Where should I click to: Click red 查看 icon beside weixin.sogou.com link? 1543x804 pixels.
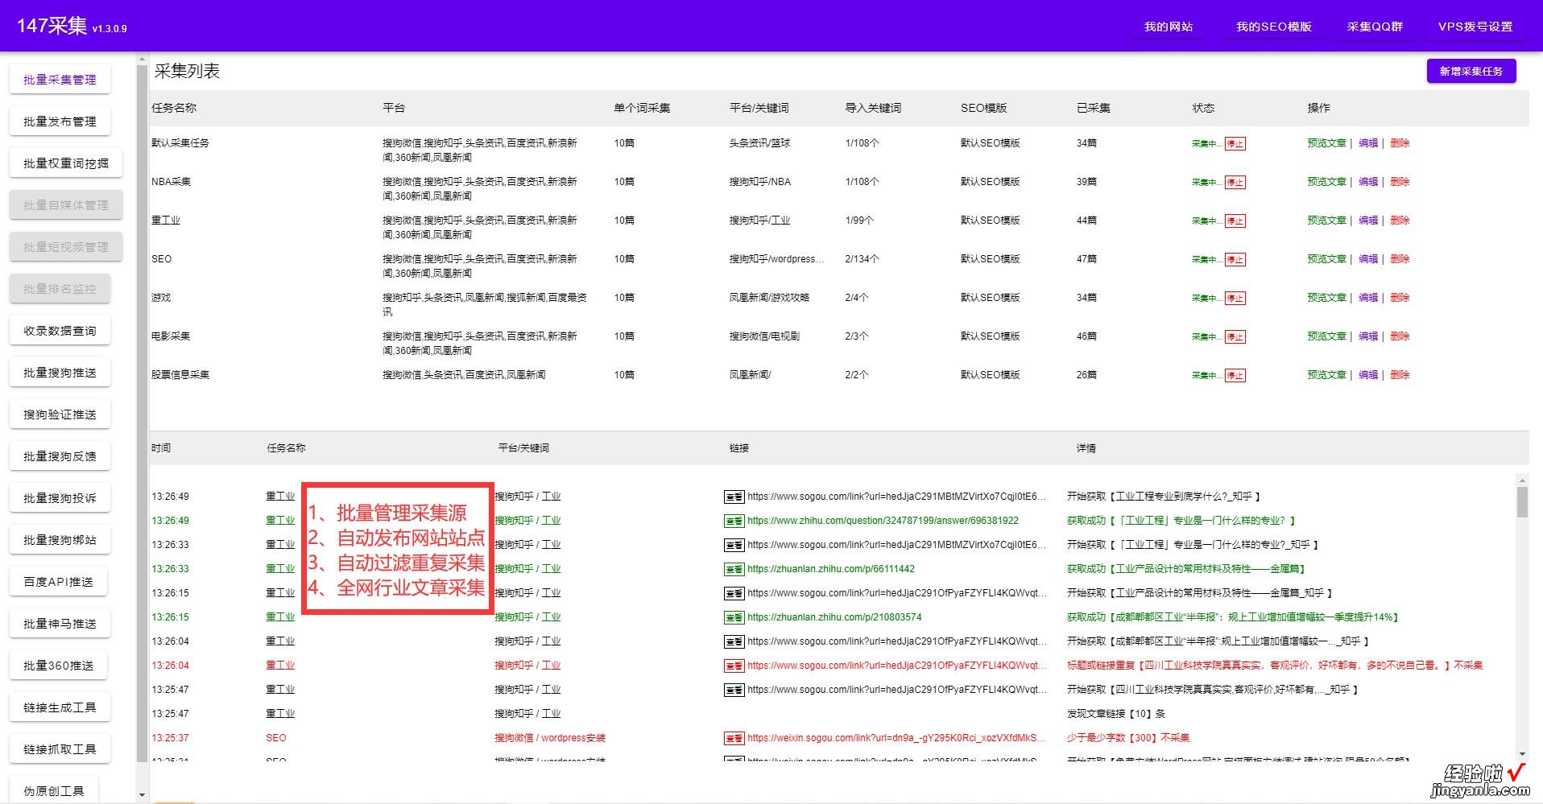(x=734, y=738)
